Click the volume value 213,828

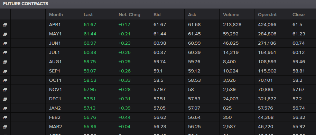[232, 25]
